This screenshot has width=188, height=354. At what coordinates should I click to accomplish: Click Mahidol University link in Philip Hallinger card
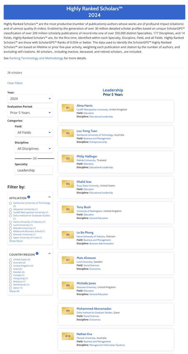click(x=86, y=160)
